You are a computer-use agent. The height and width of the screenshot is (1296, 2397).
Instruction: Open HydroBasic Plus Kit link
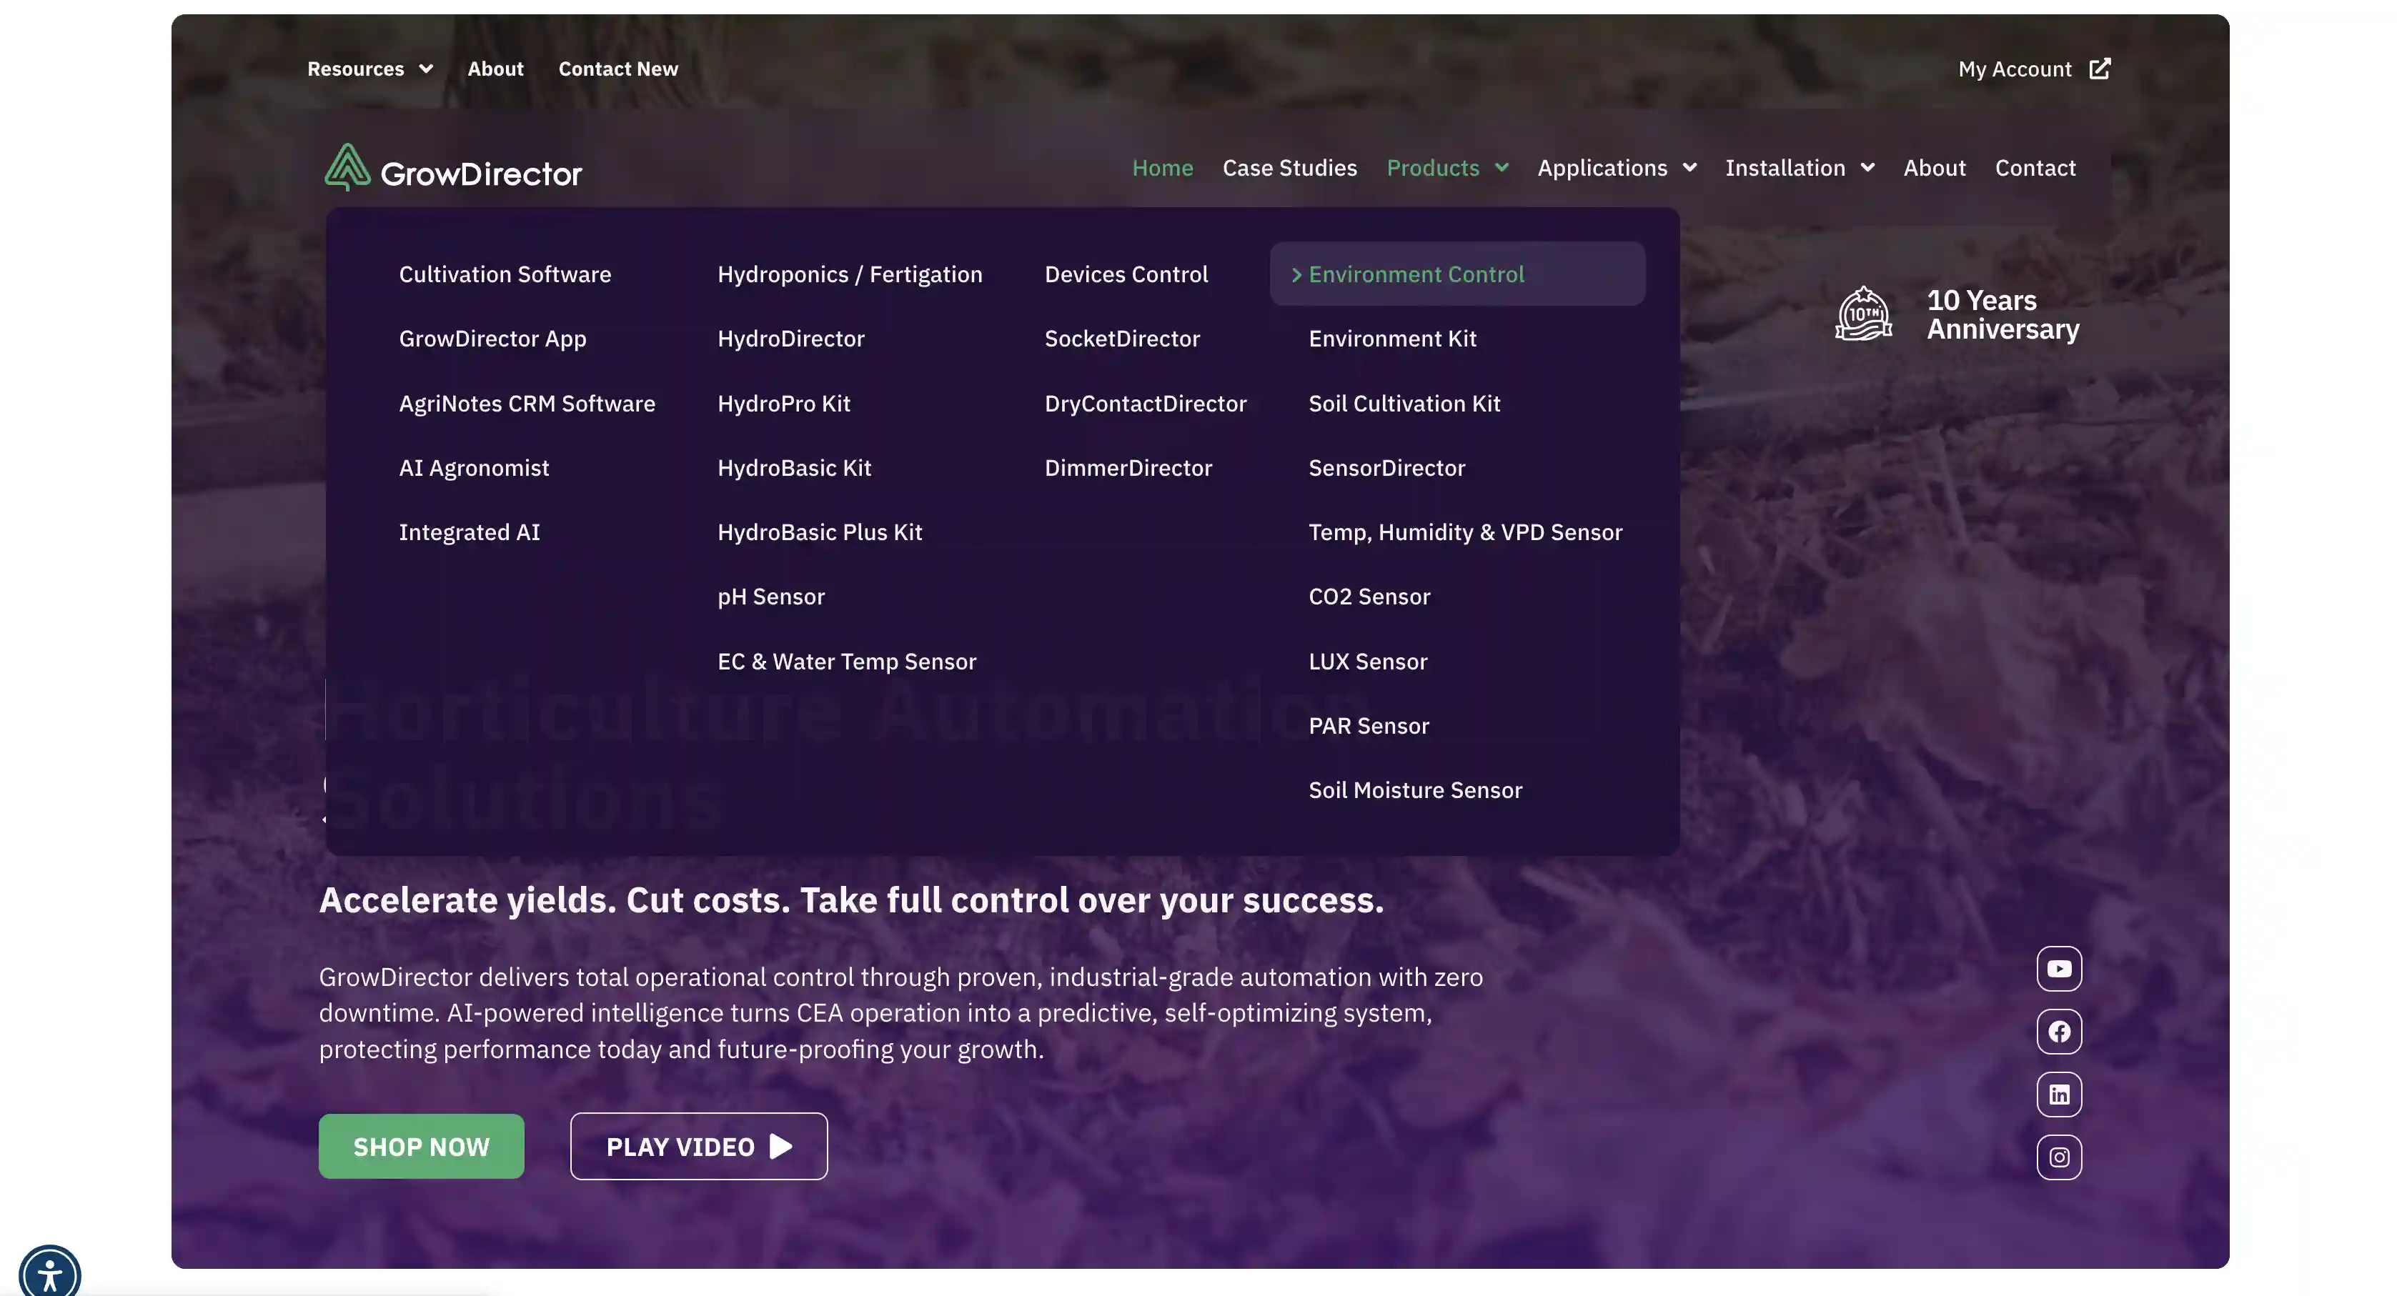[820, 532]
